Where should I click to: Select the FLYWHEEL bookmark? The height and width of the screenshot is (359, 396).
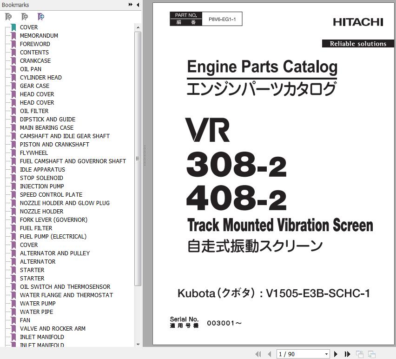[x=34, y=153]
